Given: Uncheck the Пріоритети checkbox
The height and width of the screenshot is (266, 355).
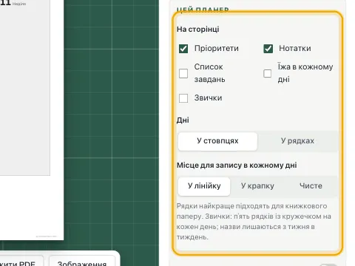Looking at the screenshot, I should click(183, 49).
